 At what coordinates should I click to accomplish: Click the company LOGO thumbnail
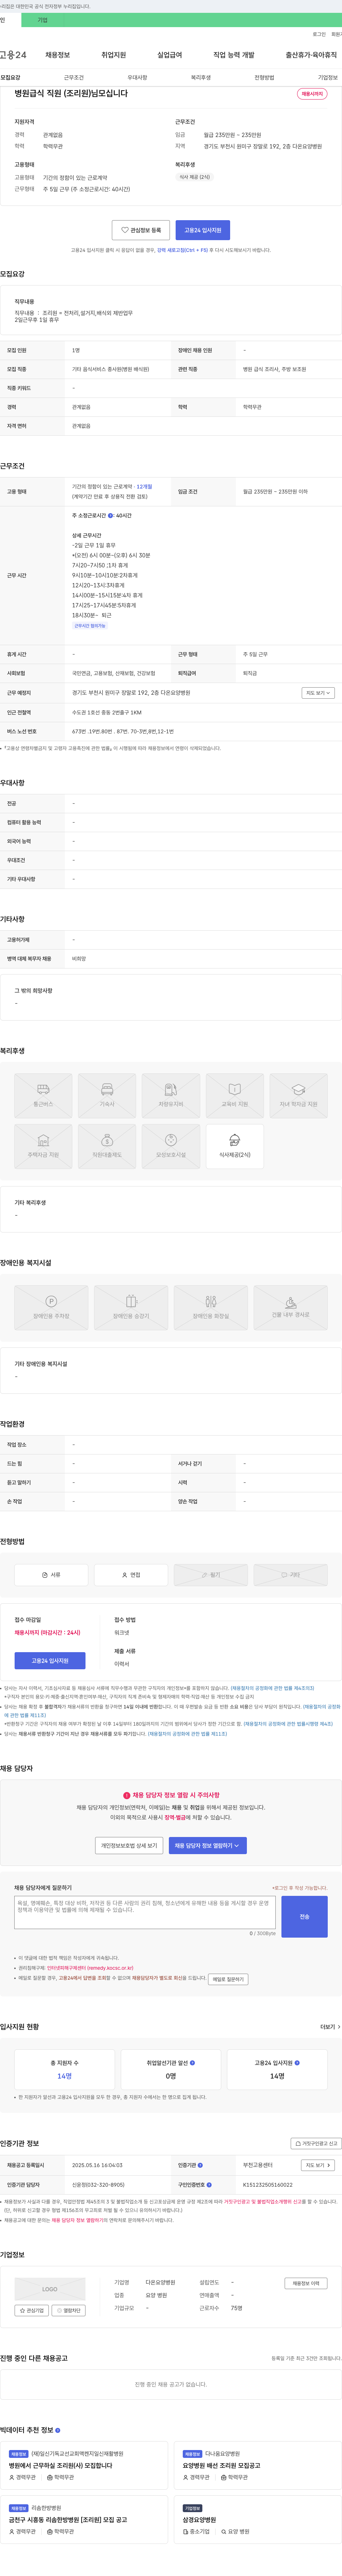click(50, 2289)
